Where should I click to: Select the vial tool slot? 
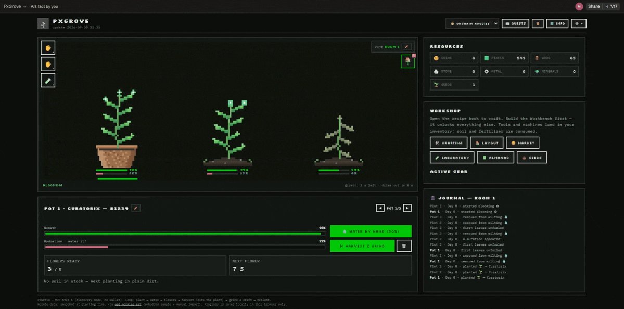pos(48,80)
